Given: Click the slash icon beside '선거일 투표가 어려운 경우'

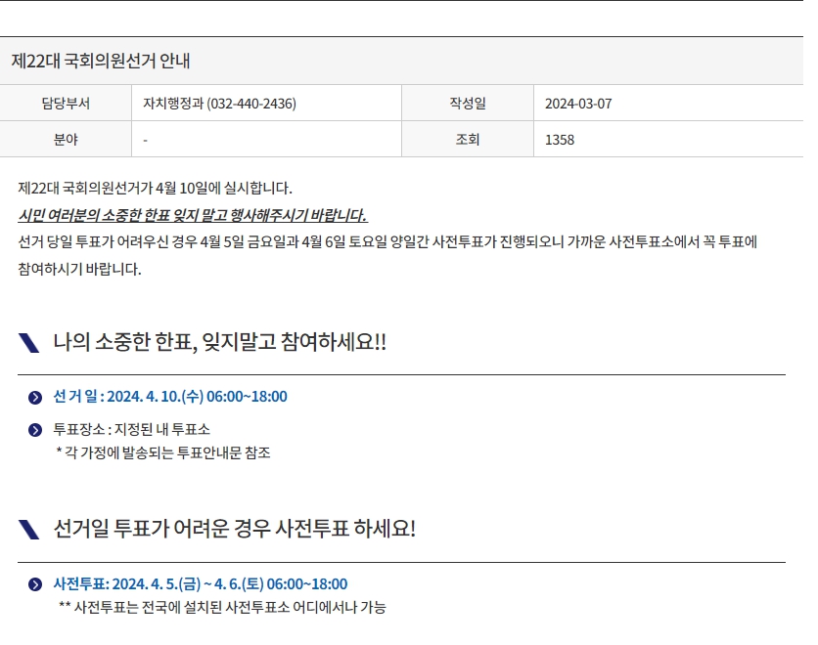Looking at the screenshot, I should pyautogui.click(x=28, y=530).
